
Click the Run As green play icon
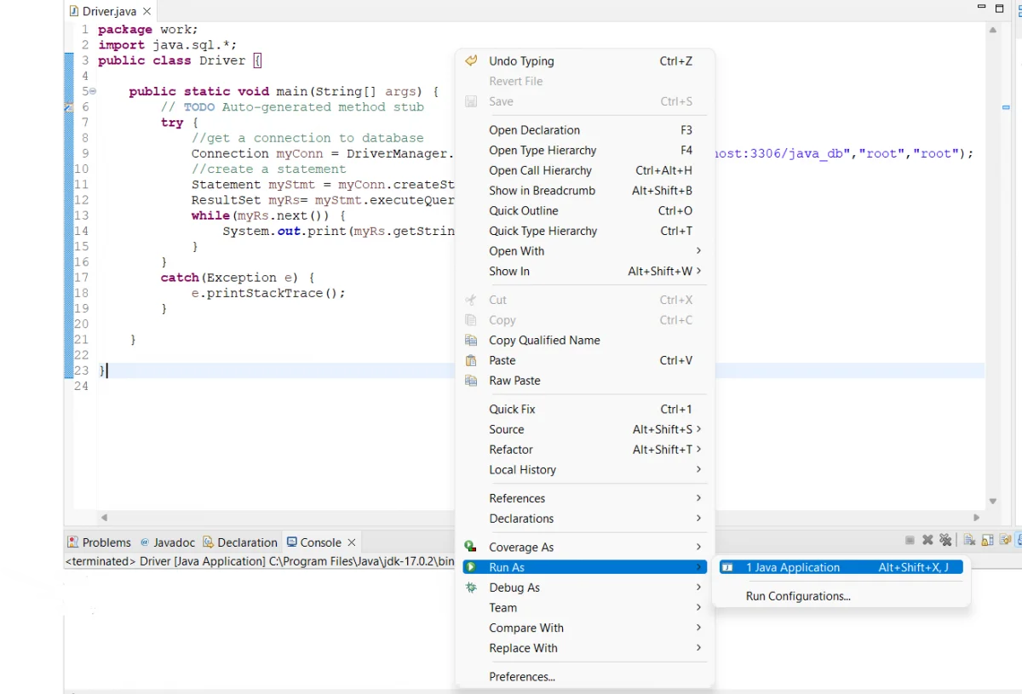471,567
